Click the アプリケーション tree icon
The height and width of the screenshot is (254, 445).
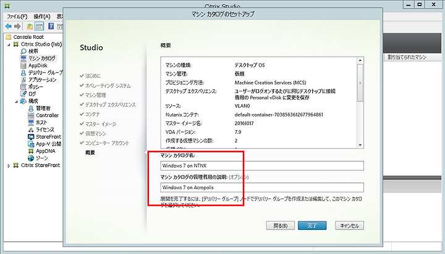(x=23, y=80)
